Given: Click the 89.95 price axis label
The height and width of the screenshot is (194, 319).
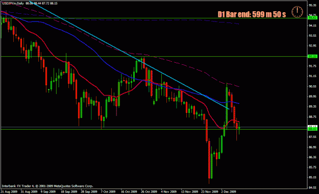Looking at the screenshot, I should [x=312, y=96].
